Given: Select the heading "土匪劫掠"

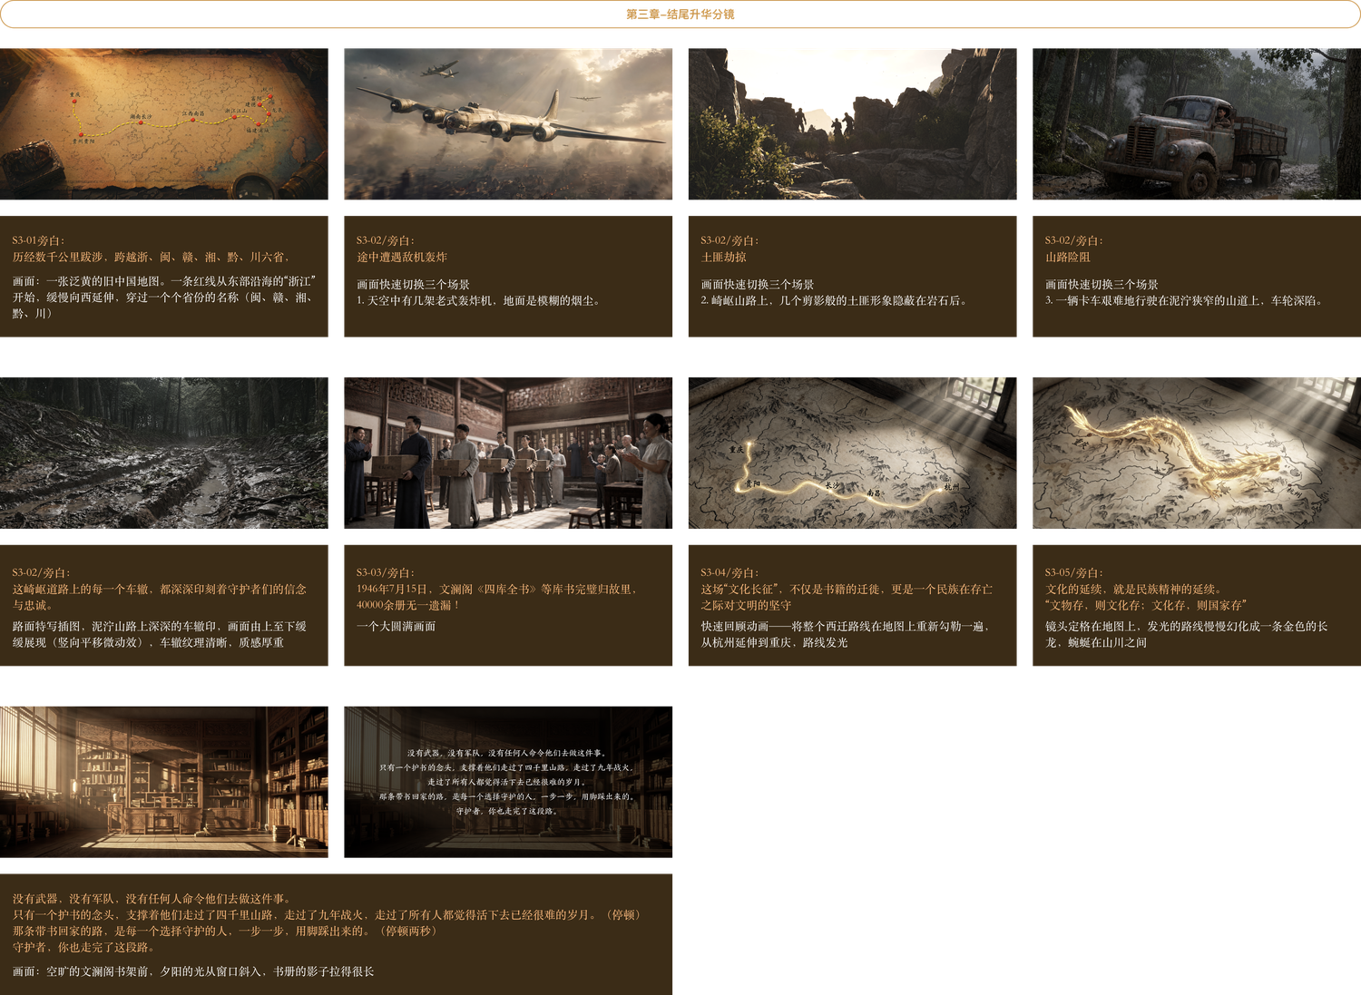Looking at the screenshot, I should (723, 258).
